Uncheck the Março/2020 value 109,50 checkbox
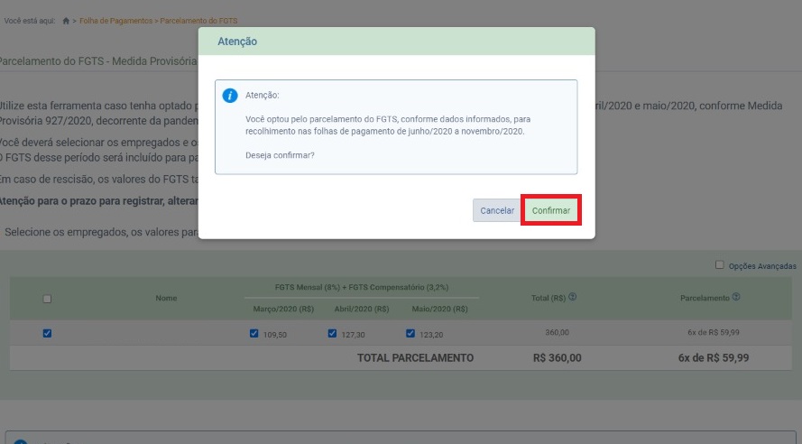Screen dimensions: 802x444 click(x=254, y=333)
